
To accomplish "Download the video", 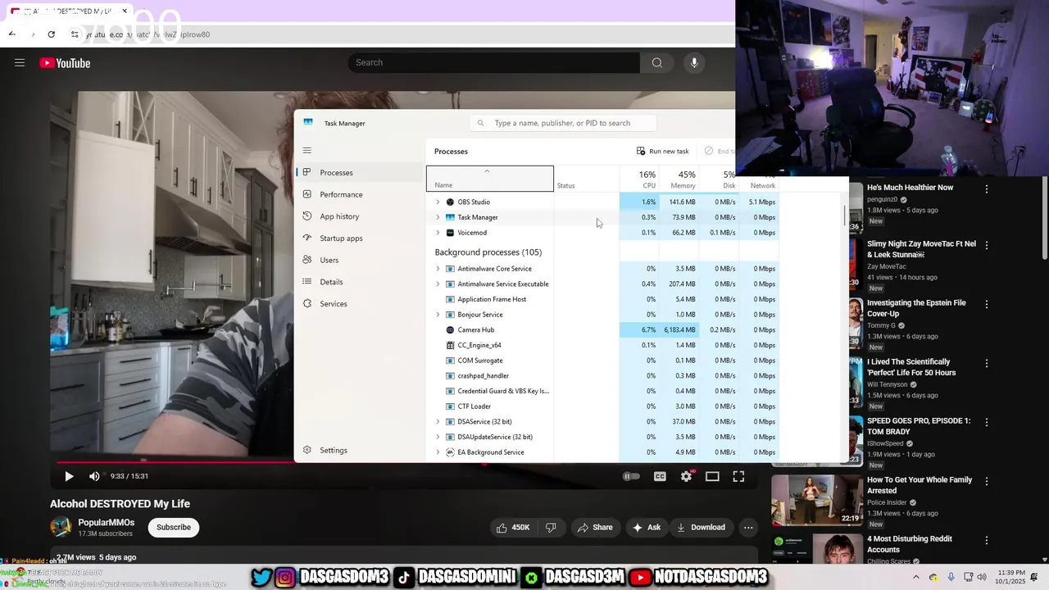I will pyautogui.click(x=701, y=527).
